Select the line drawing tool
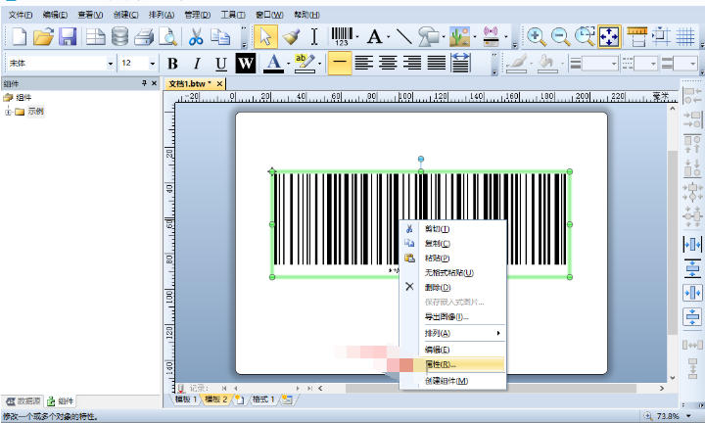Image resolution: width=705 pixels, height=423 pixels. pos(403,36)
